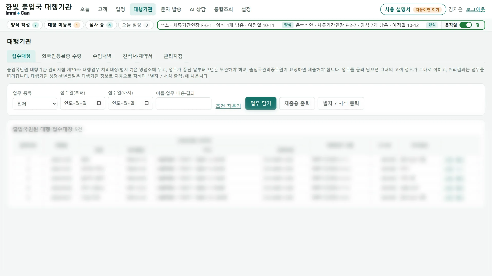This screenshot has height=276, width=492.
Task: Switch to the 수임내역 tab
Action: (x=102, y=56)
